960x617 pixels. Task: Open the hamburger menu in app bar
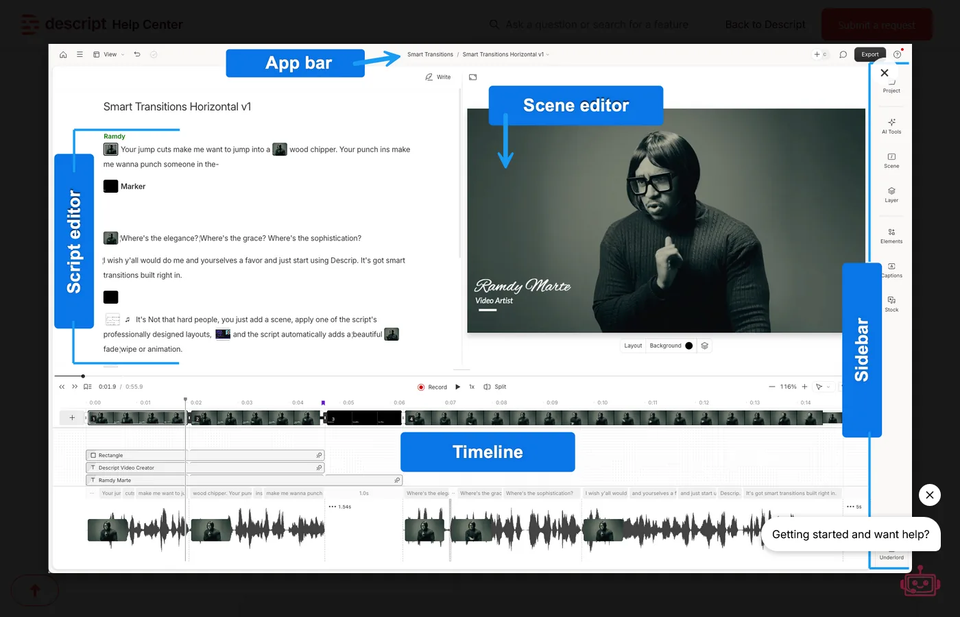(80, 54)
